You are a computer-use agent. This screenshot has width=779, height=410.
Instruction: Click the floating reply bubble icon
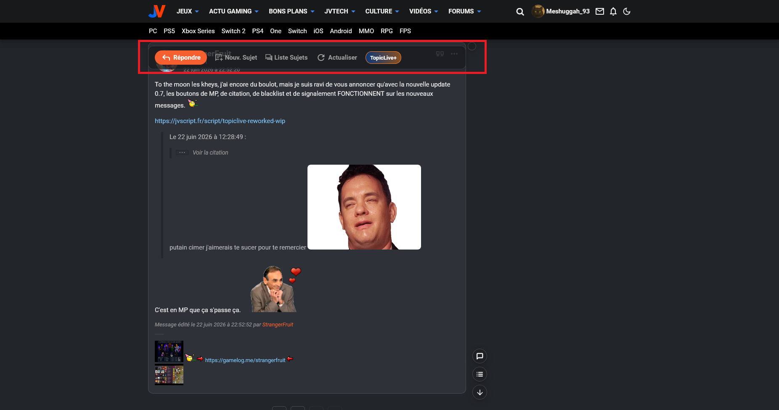(480, 356)
